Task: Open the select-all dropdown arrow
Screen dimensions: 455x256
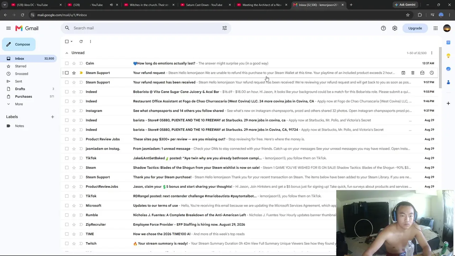Action: point(71,42)
